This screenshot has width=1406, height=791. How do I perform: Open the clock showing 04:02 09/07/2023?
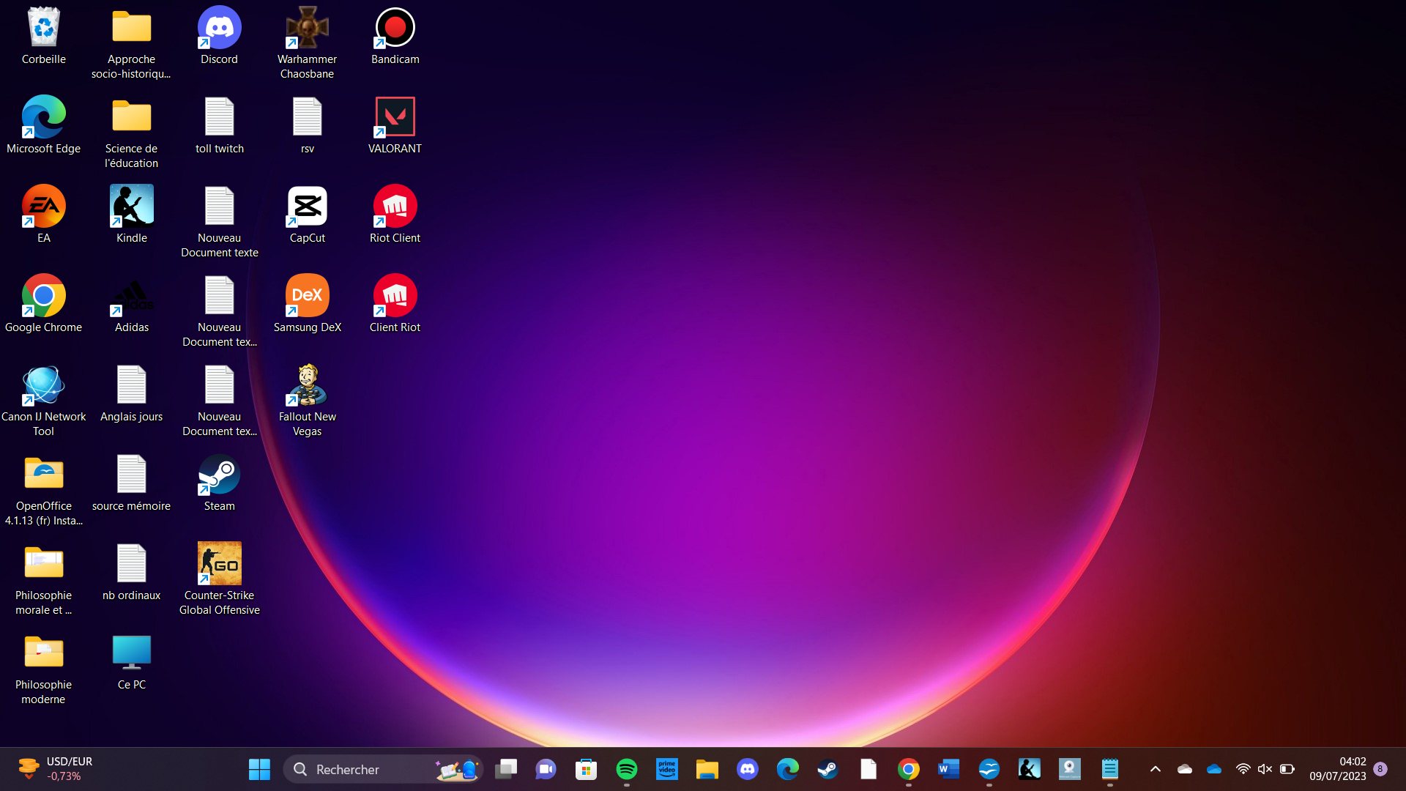coord(1338,769)
